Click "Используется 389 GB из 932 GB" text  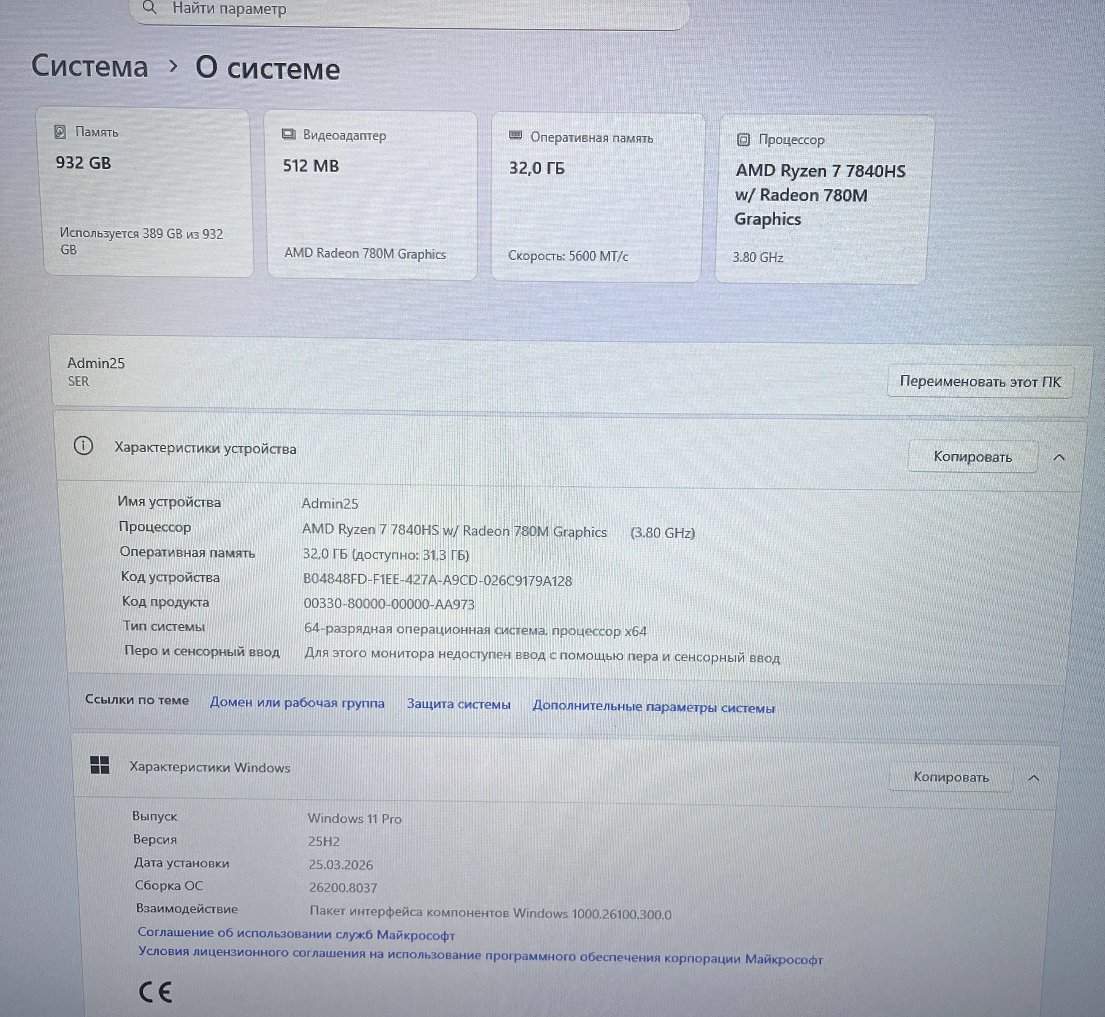[x=141, y=241]
